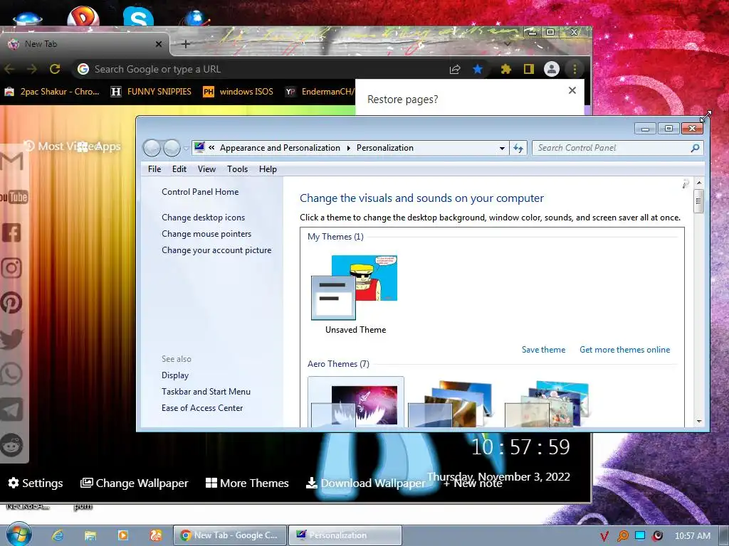Click Chrome back navigation arrow
The height and width of the screenshot is (546, 729).
point(9,69)
